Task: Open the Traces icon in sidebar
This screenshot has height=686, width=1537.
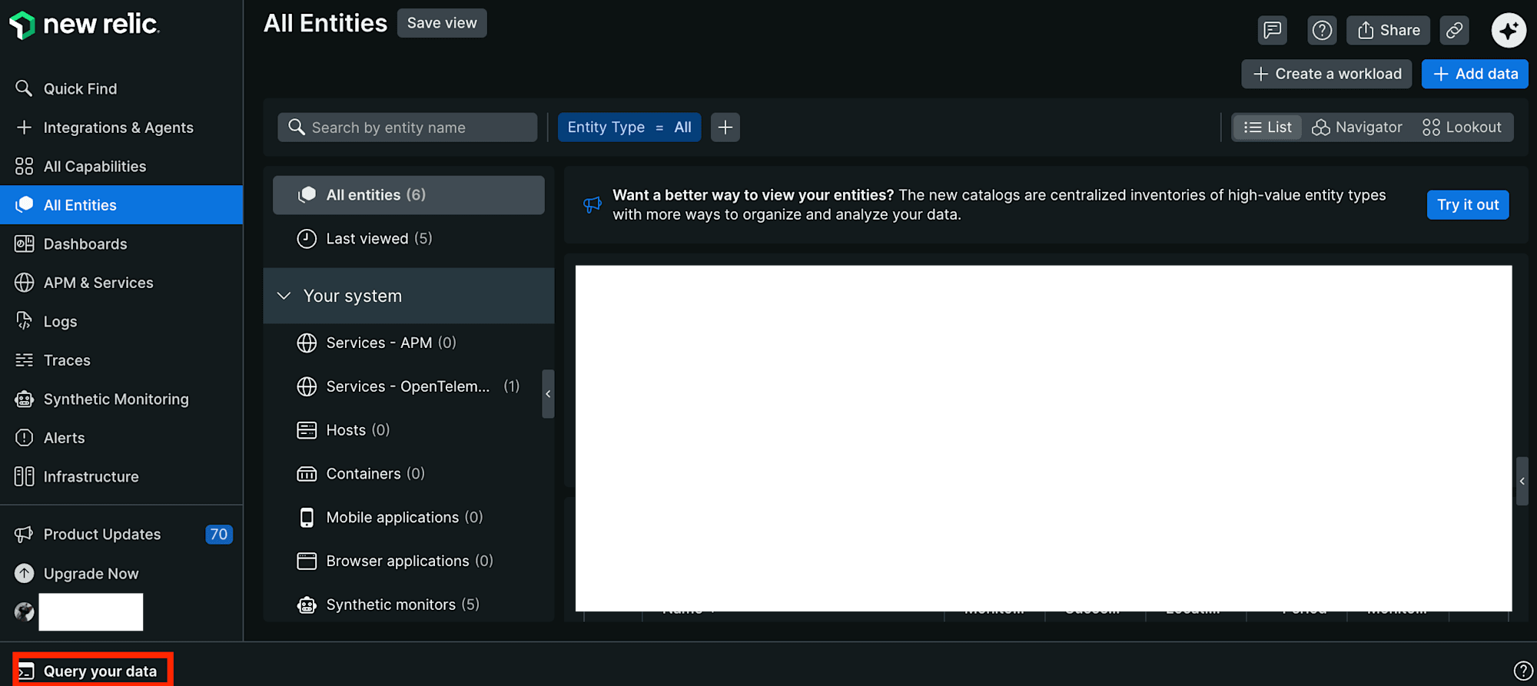Action: click(24, 360)
